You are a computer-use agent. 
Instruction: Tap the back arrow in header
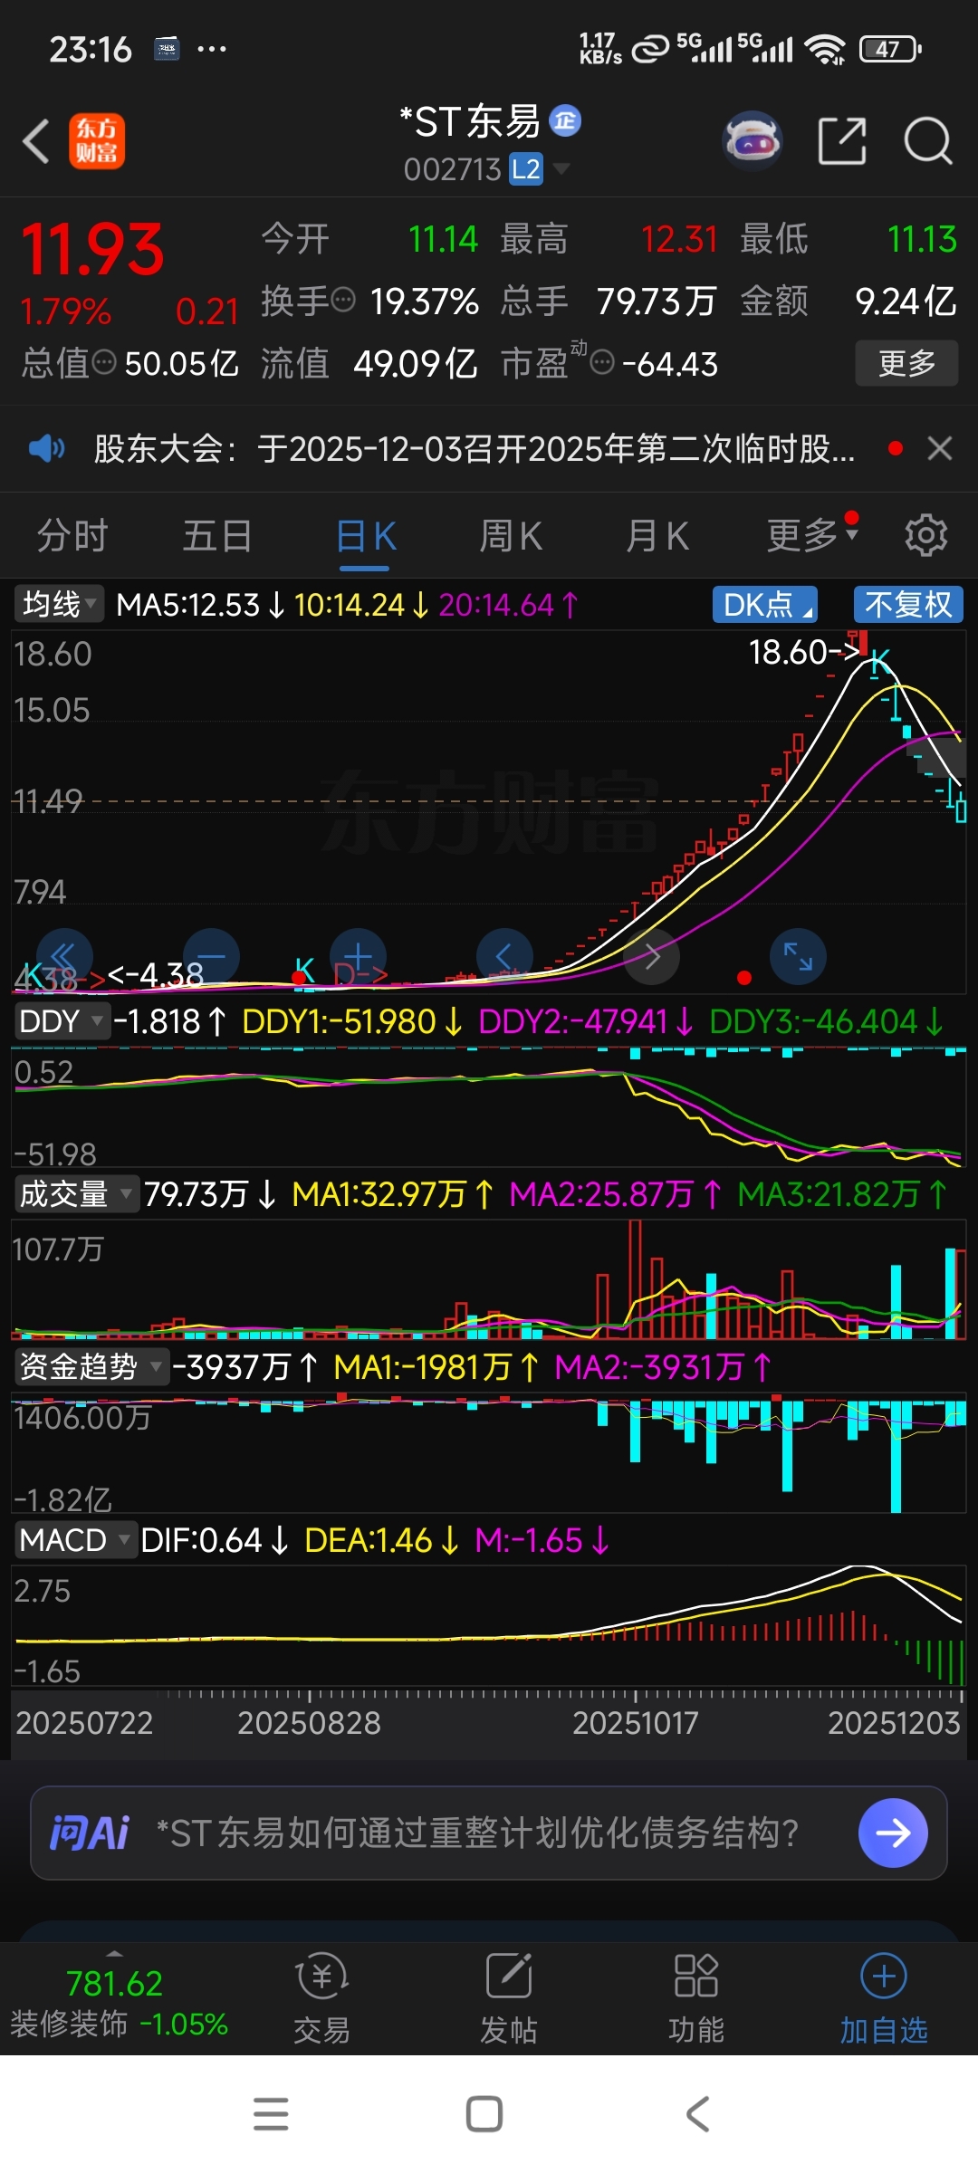coord(36,142)
